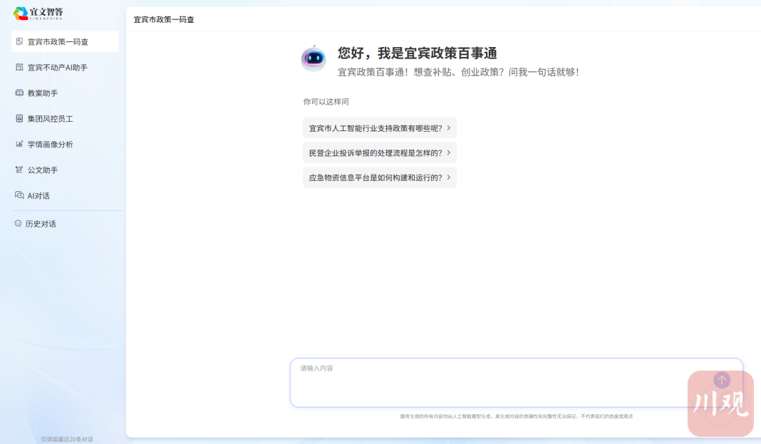The height and width of the screenshot is (444, 761).
Task: Click the 宜文智答 logo icon
Action: click(21, 14)
